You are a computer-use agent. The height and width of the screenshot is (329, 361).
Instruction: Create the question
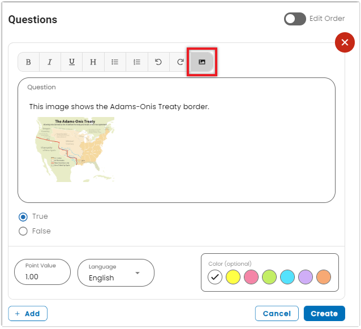point(324,314)
